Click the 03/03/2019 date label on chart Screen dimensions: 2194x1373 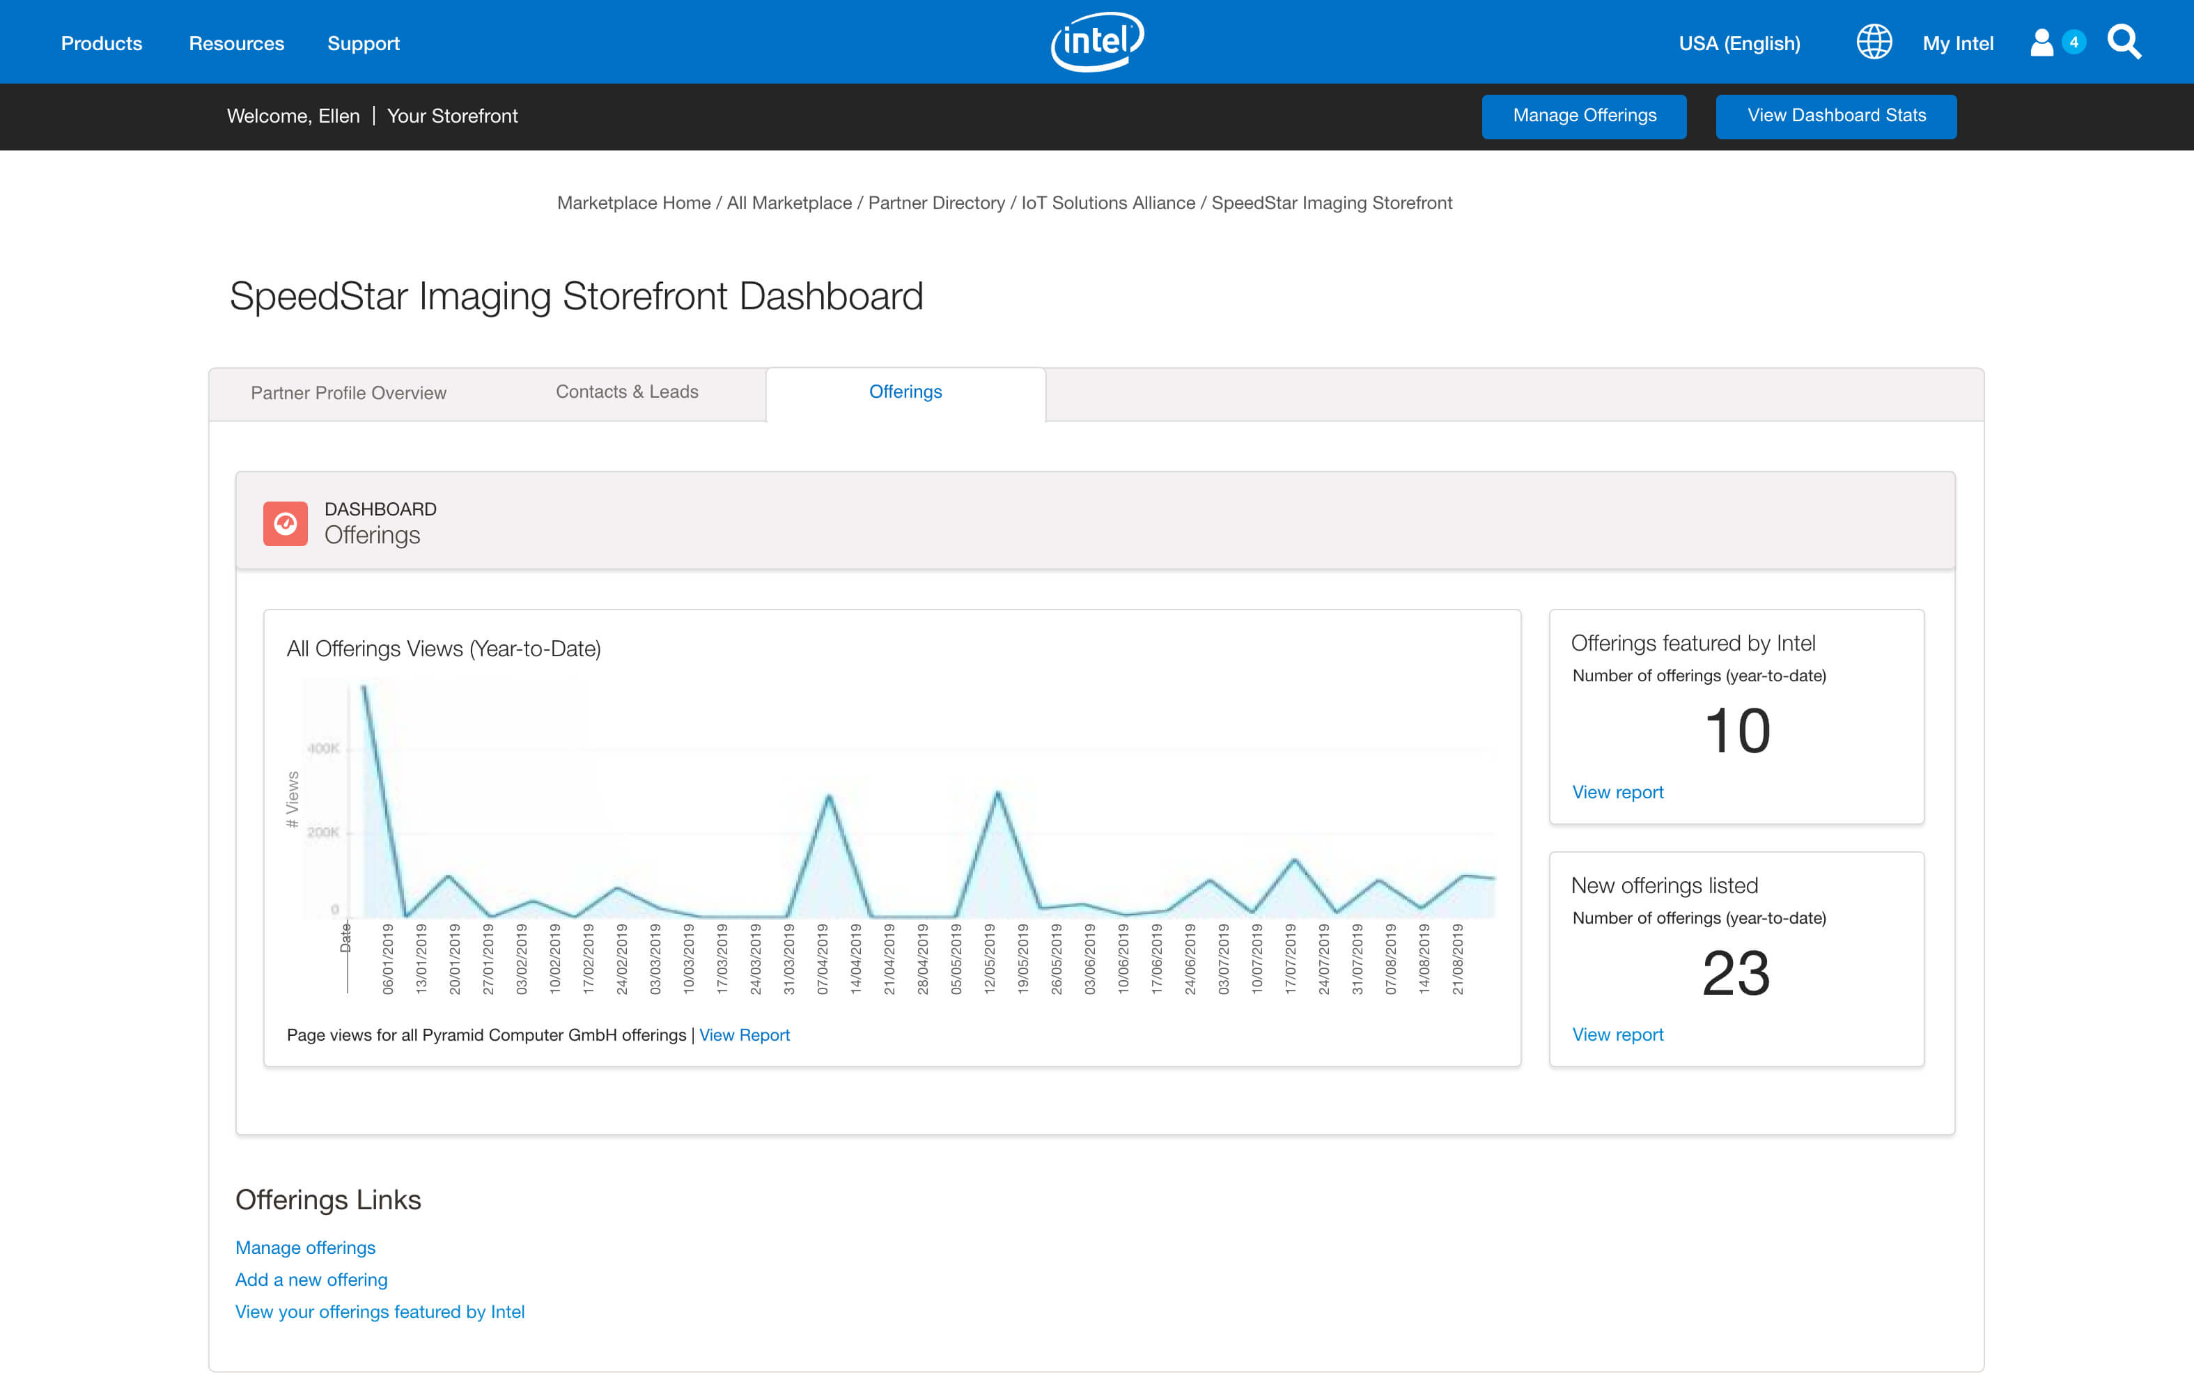click(x=655, y=959)
